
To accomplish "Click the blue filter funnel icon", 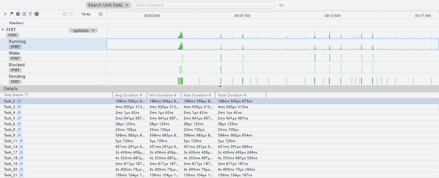I will [x=30, y=14].
